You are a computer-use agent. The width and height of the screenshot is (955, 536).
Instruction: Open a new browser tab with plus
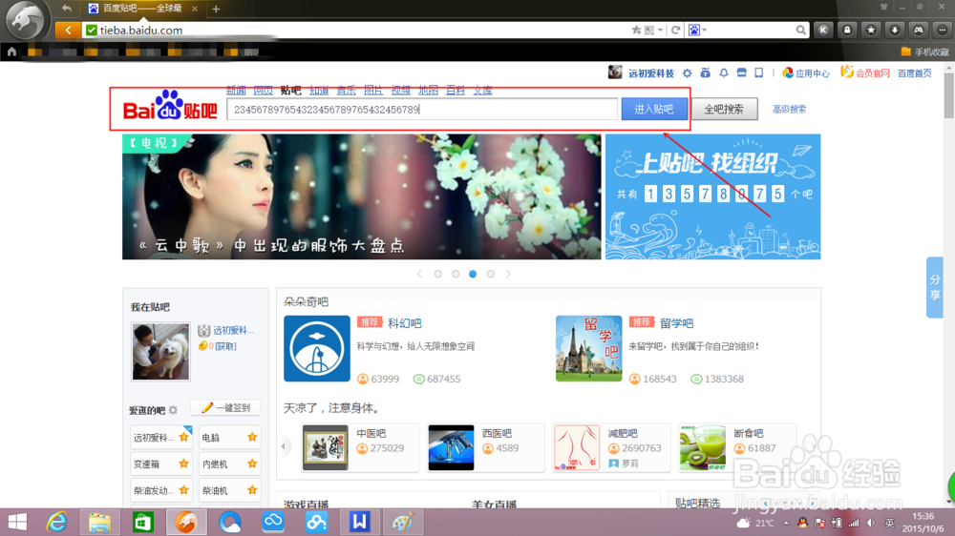tap(216, 9)
